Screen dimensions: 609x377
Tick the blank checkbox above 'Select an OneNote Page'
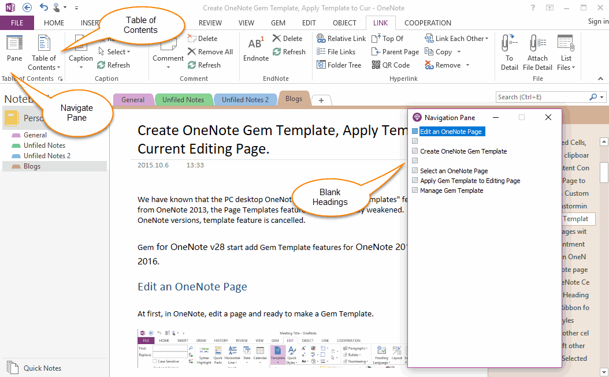[x=415, y=160]
